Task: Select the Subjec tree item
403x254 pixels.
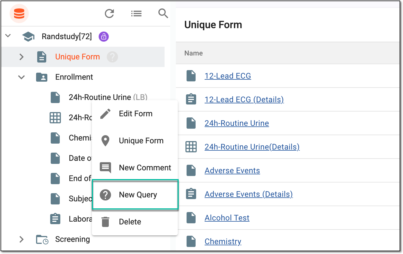Action: coord(80,199)
